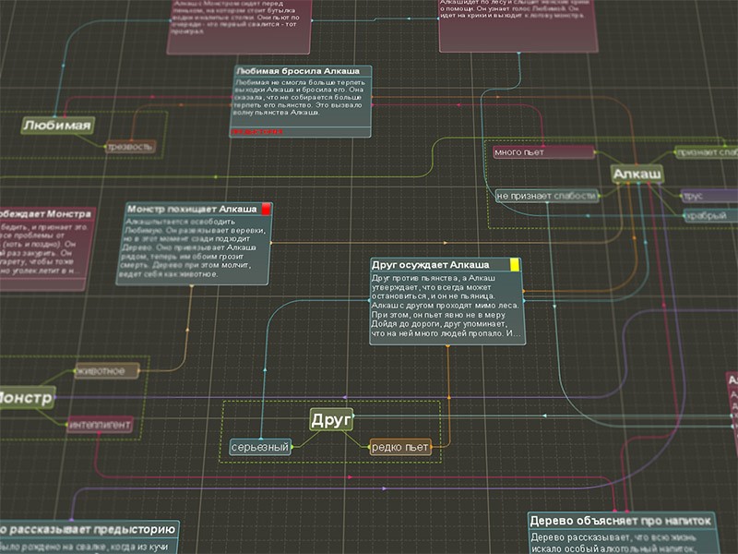Screen dimensions: 738x554
Task: Click the трезвость trait tag
Action: click(x=130, y=146)
